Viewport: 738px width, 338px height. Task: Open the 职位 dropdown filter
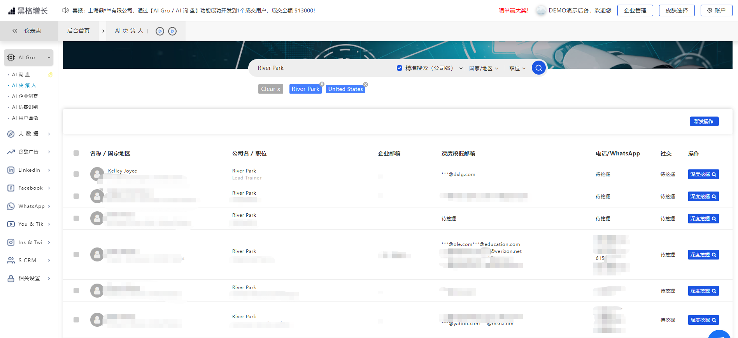517,68
